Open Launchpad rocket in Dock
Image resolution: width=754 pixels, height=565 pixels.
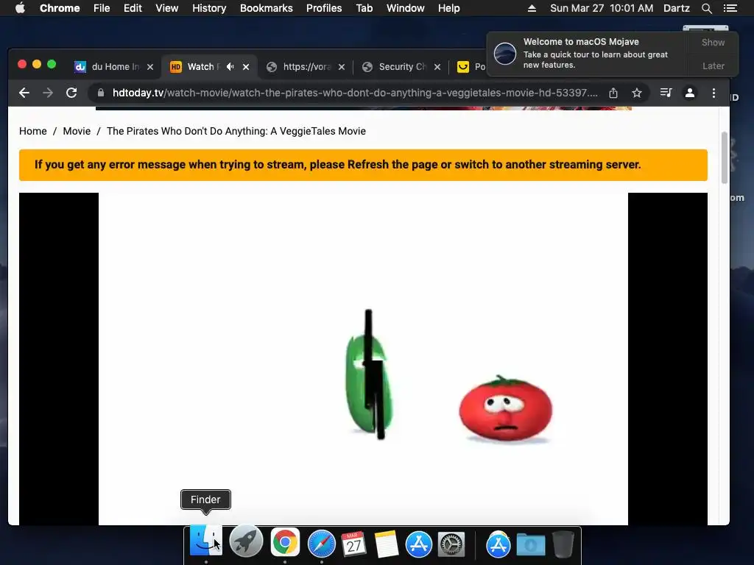(246, 542)
